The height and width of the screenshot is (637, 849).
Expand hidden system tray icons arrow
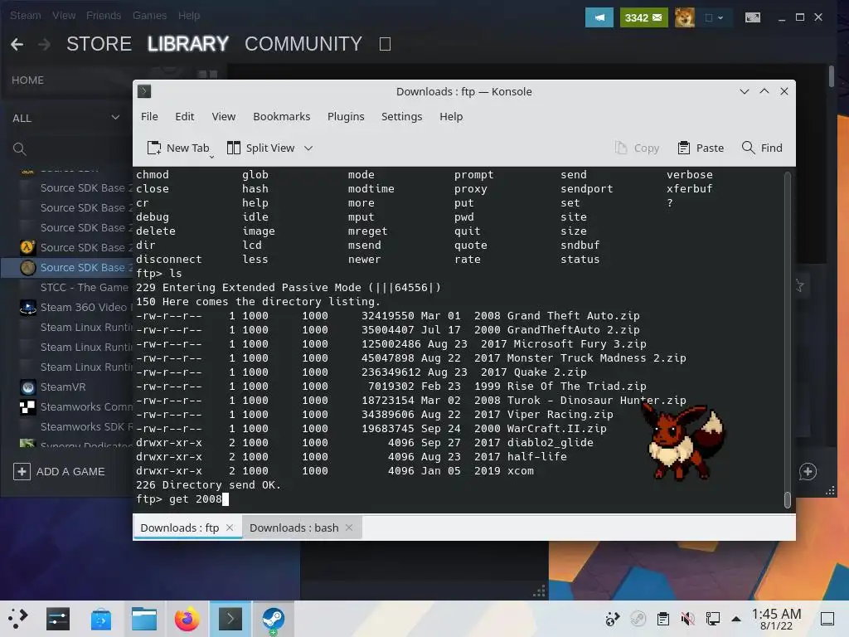(736, 619)
